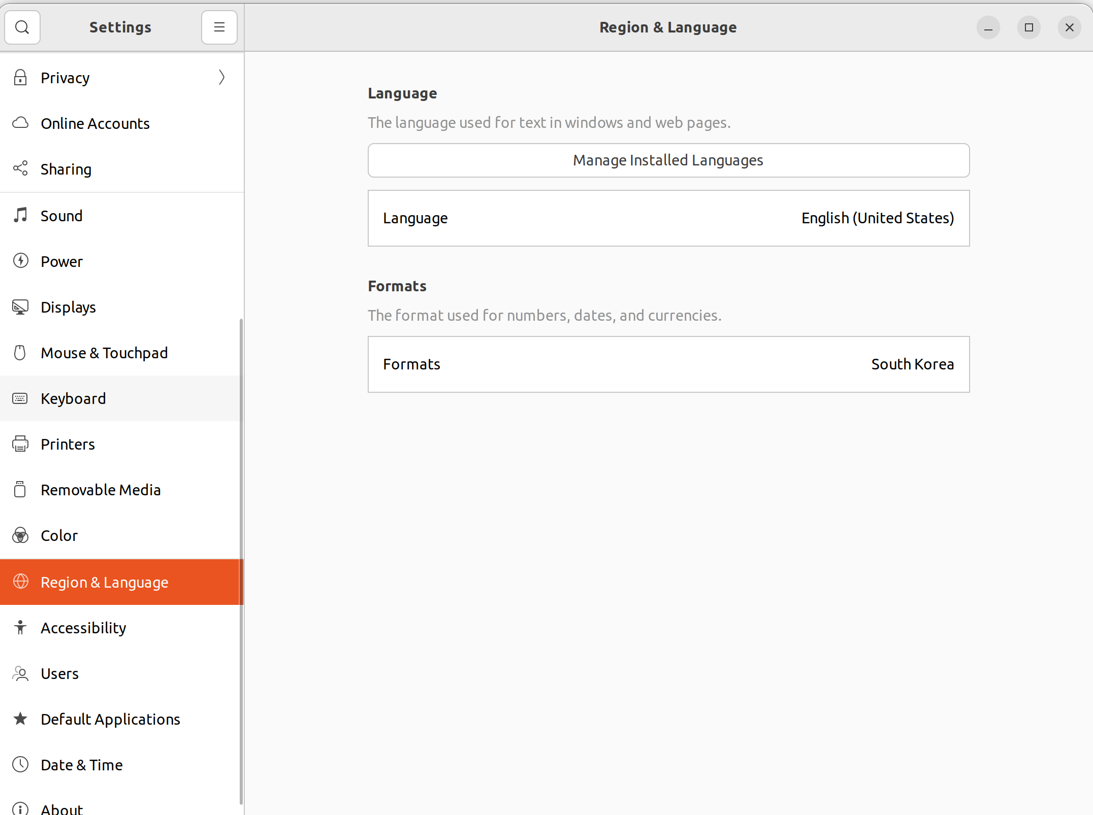This screenshot has width=1093, height=815.
Task: Open the Online Accounts panel
Action: 122,123
